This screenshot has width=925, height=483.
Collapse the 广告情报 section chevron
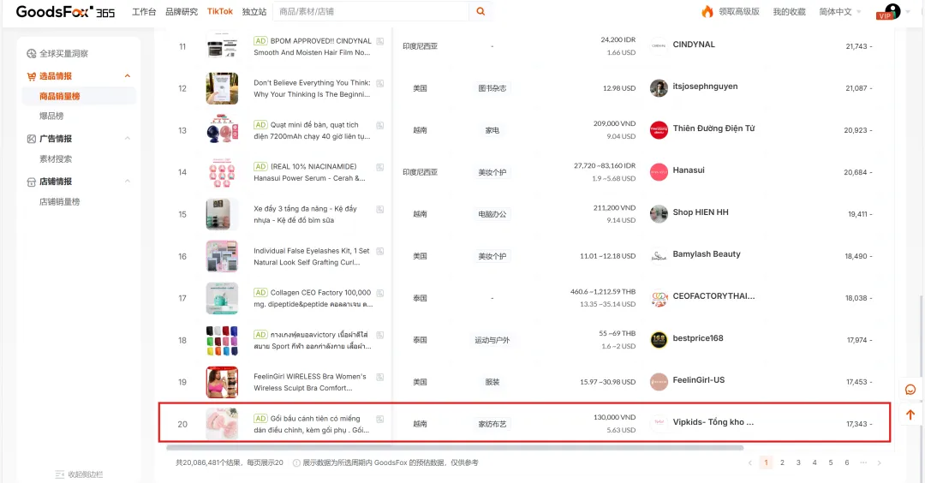coord(128,139)
